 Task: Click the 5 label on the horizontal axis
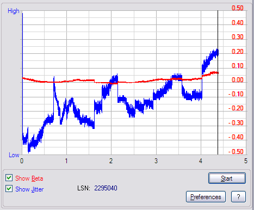point(246,161)
